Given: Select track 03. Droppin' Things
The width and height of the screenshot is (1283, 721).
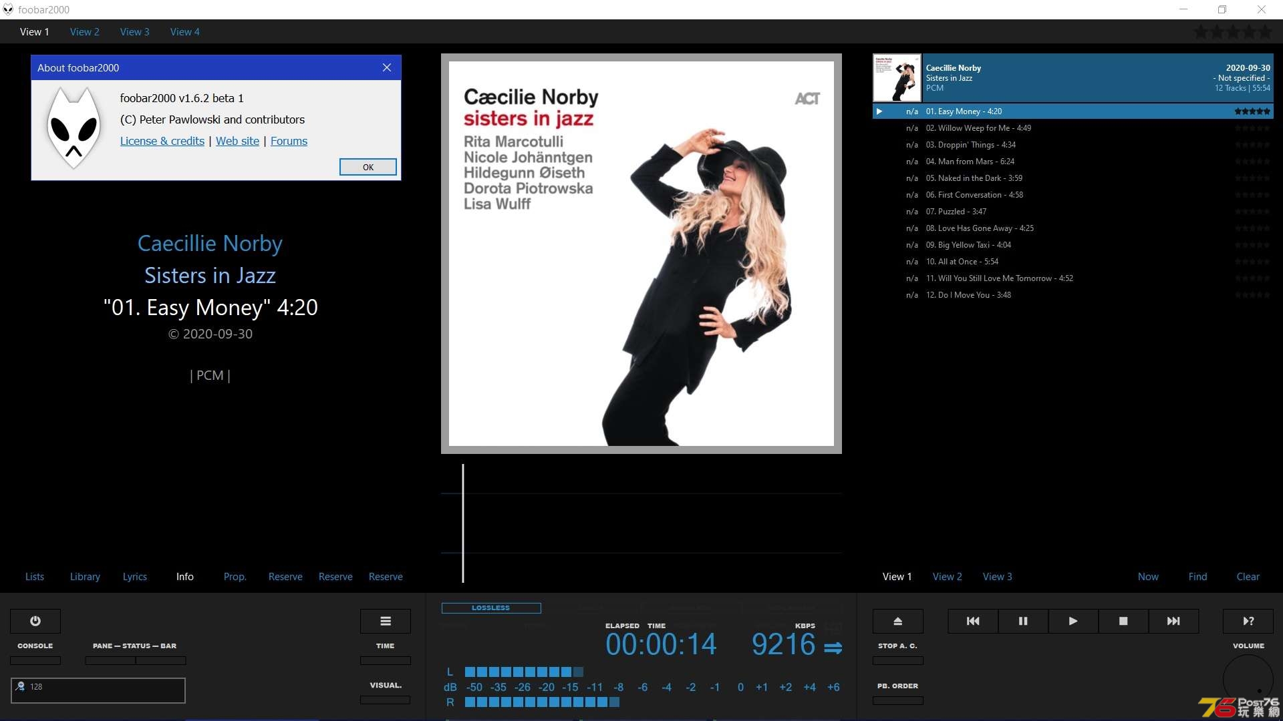Looking at the screenshot, I should point(1073,145).
